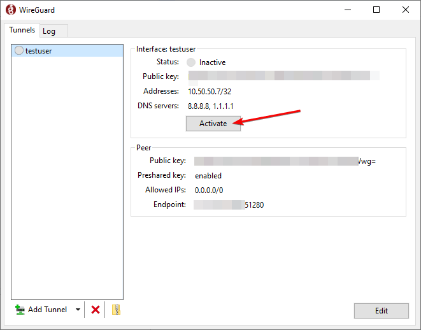Click the Allowed IPs 0.0.0.0/0 value
Image resolution: width=421 pixels, height=330 pixels.
209,190
